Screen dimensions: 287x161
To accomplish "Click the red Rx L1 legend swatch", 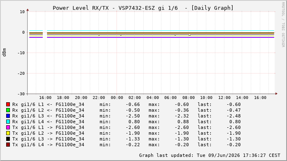I will click(8, 104).
